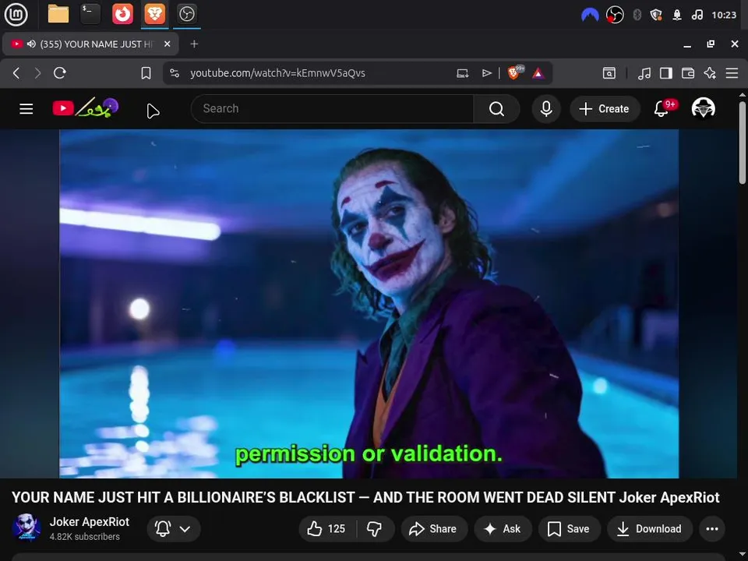Click the scrollbar down arrow

(x=743, y=555)
